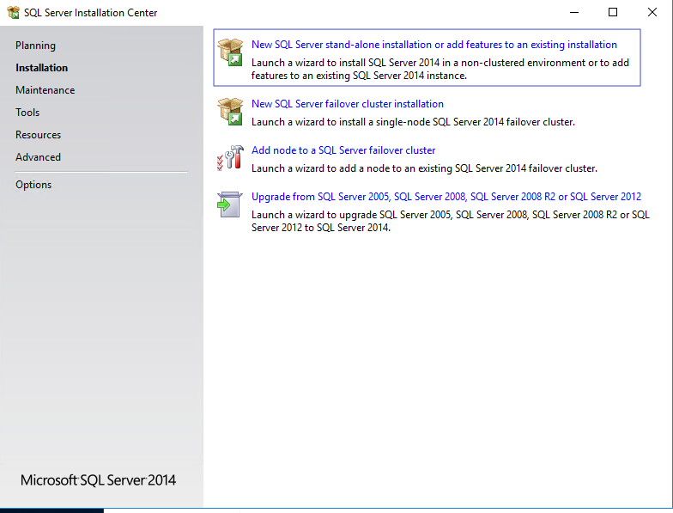Switch to the Advanced page
The width and height of the screenshot is (673, 513).
pos(38,157)
